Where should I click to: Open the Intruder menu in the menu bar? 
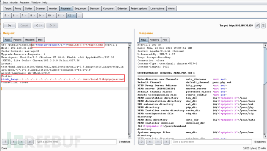point(14,3)
